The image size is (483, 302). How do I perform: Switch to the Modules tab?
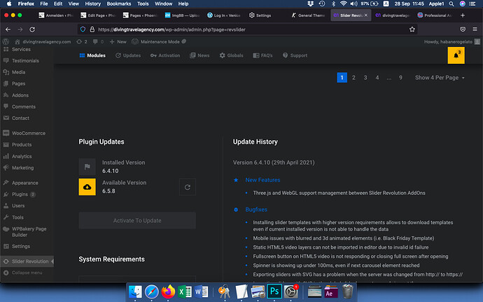[92, 55]
